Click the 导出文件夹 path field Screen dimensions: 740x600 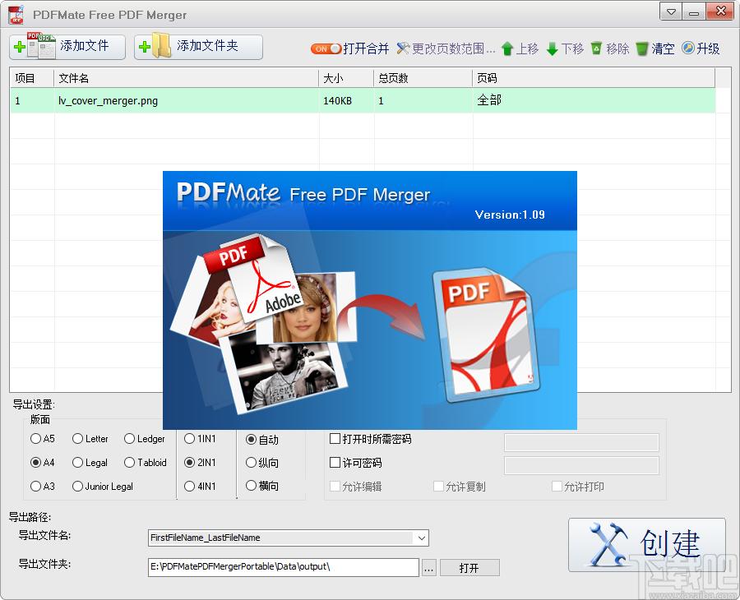[283, 567]
